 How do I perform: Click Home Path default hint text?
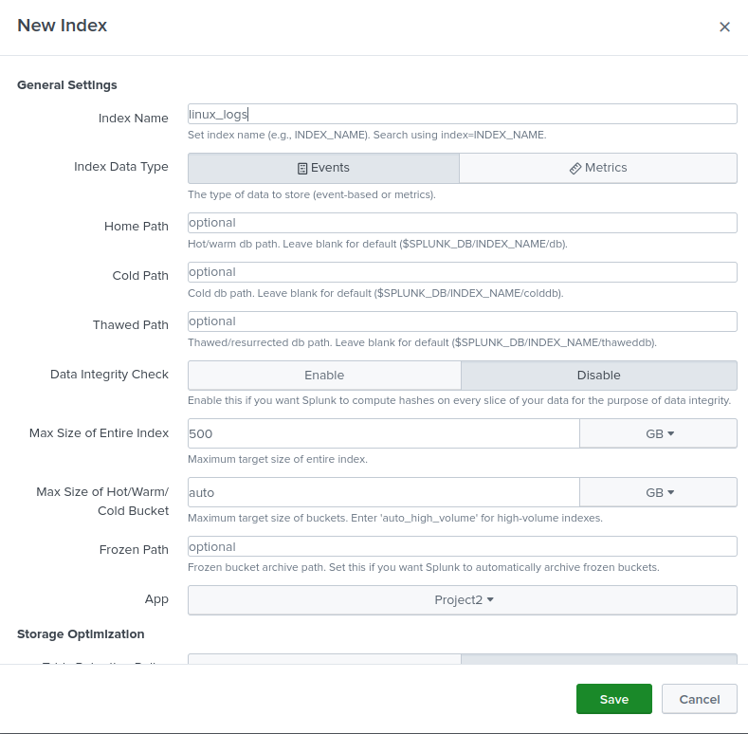pyautogui.click(x=377, y=244)
